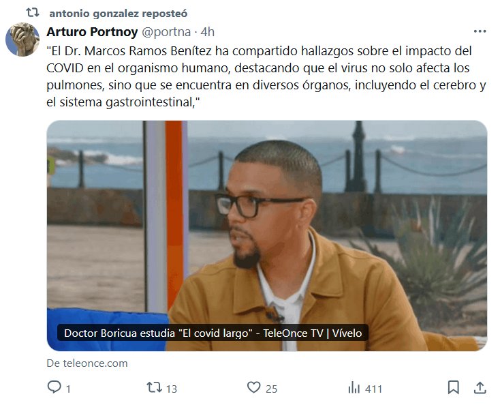Open the 4h timestamp permalink
Screen dimensions: 500x405
(207, 32)
